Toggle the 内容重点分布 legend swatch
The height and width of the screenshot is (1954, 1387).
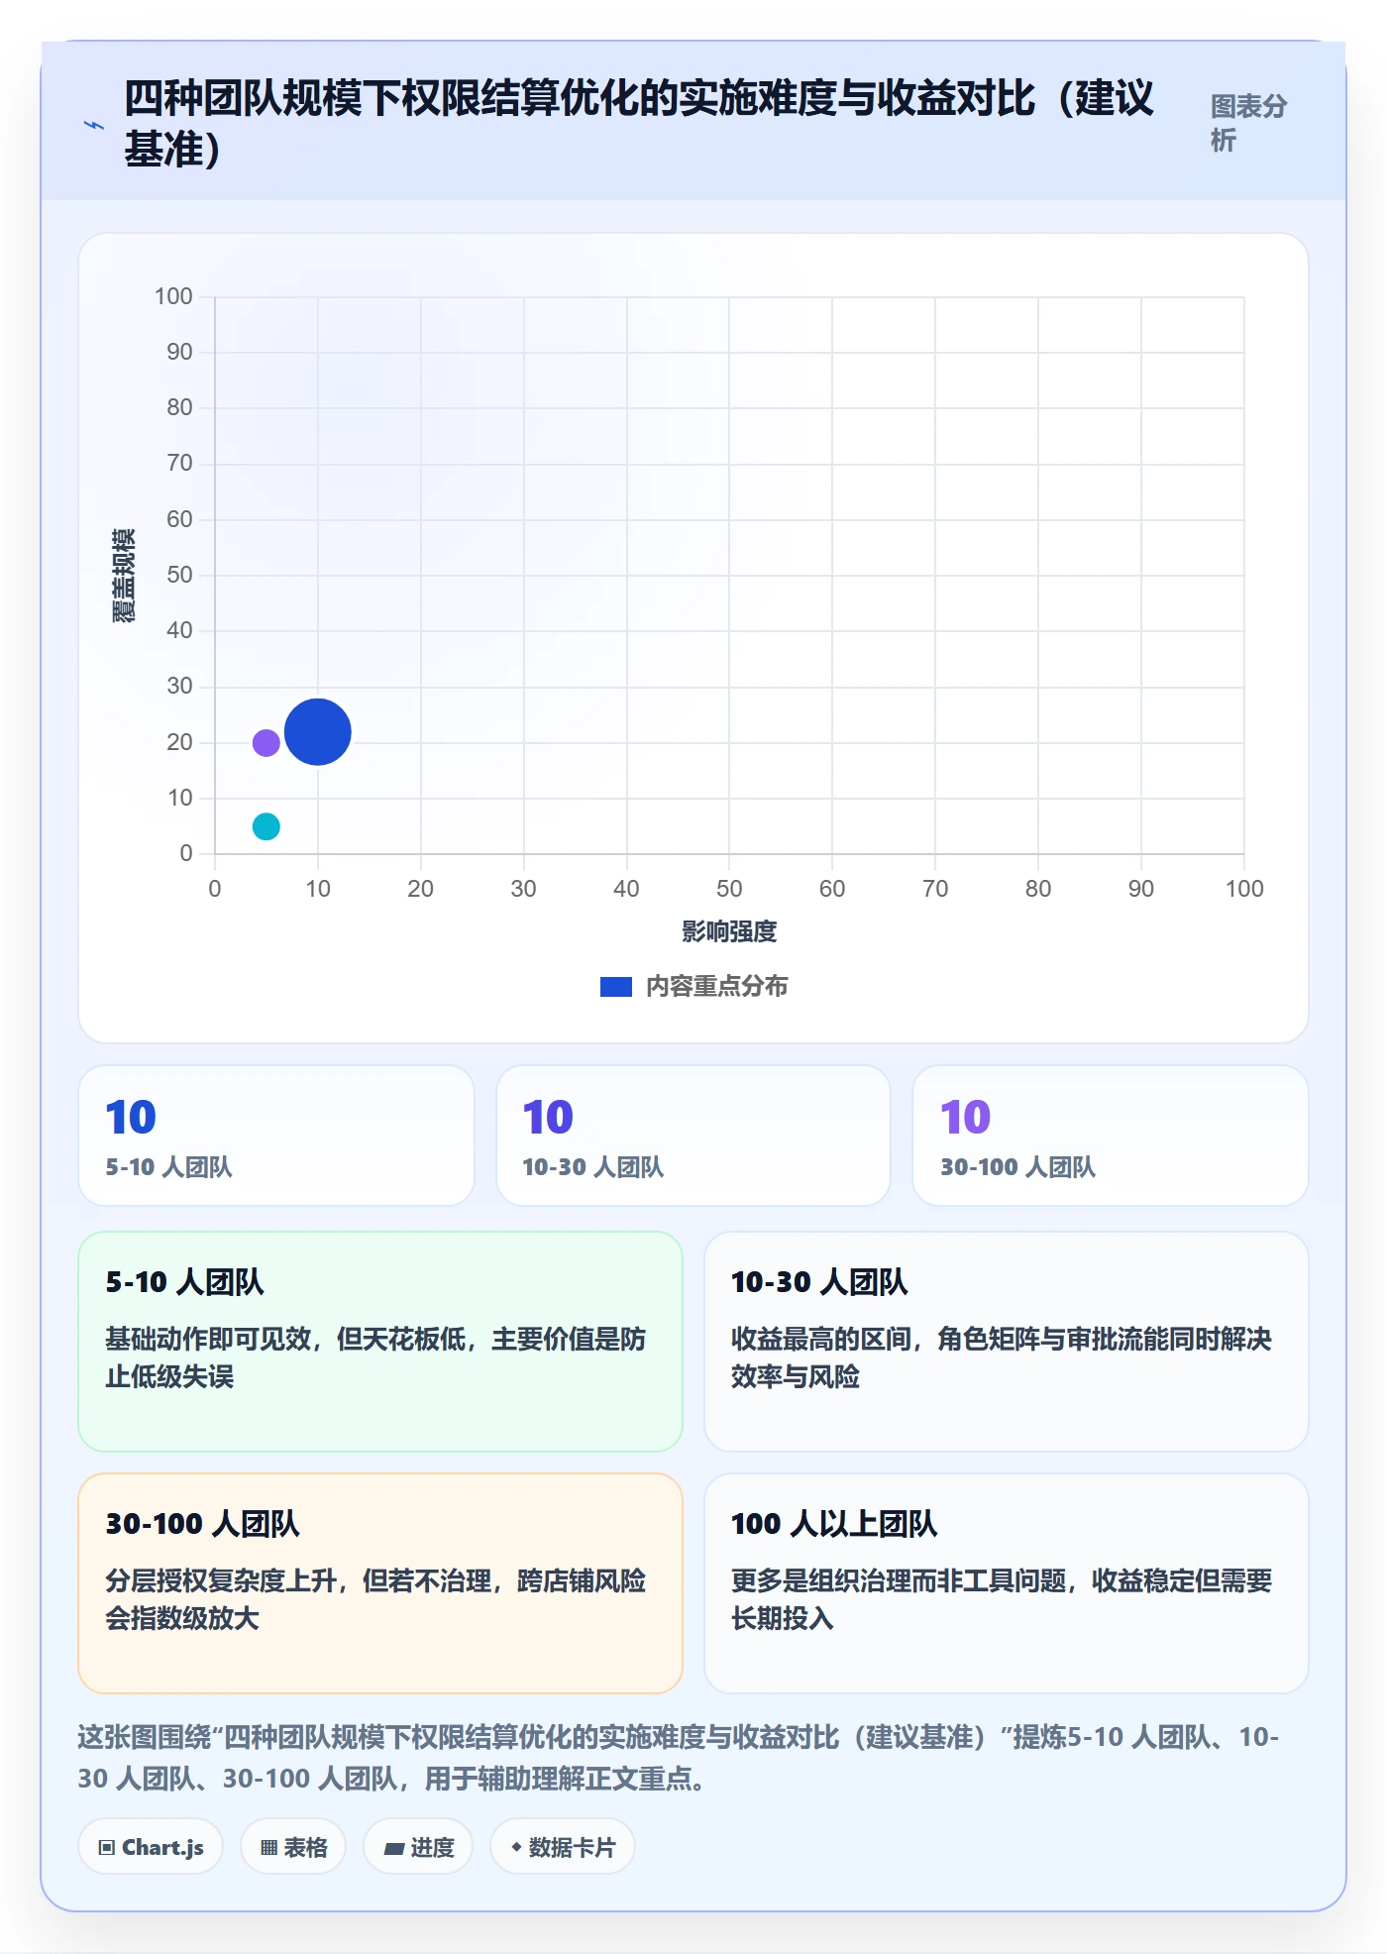click(615, 987)
